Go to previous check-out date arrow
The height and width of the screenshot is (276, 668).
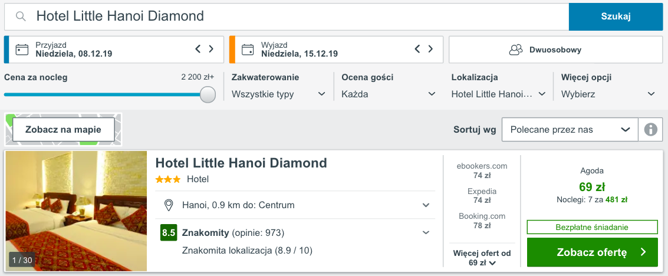tap(417, 49)
